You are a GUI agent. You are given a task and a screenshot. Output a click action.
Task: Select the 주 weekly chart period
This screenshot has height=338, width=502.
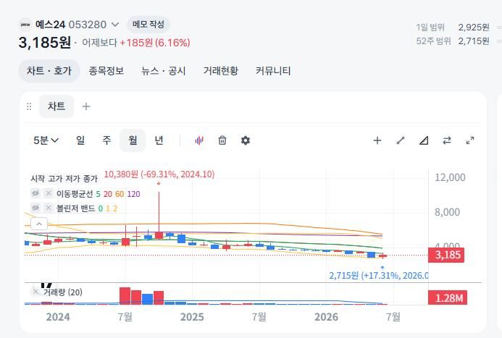coord(106,140)
